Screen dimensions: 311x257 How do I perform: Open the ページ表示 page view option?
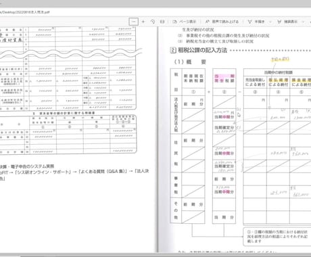coord(185,22)
